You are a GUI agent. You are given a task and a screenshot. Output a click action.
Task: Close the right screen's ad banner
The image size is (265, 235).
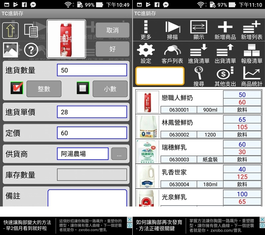click(262, 219)
